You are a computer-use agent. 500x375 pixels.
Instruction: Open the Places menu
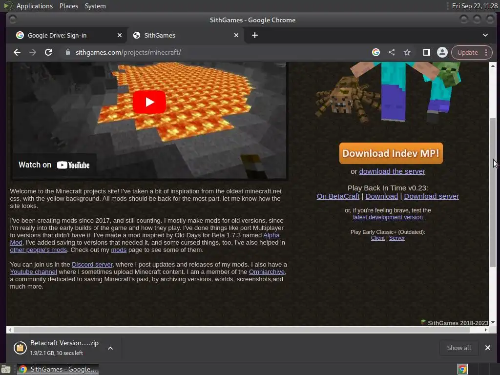(x=69, y=6)
